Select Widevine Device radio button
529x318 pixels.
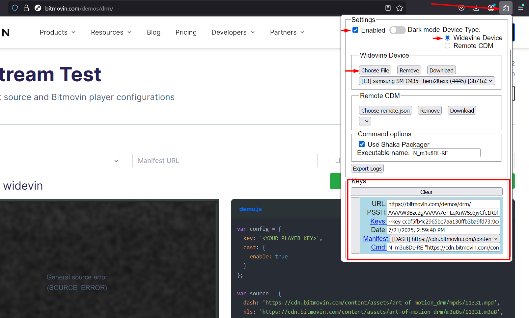(447, 38)
